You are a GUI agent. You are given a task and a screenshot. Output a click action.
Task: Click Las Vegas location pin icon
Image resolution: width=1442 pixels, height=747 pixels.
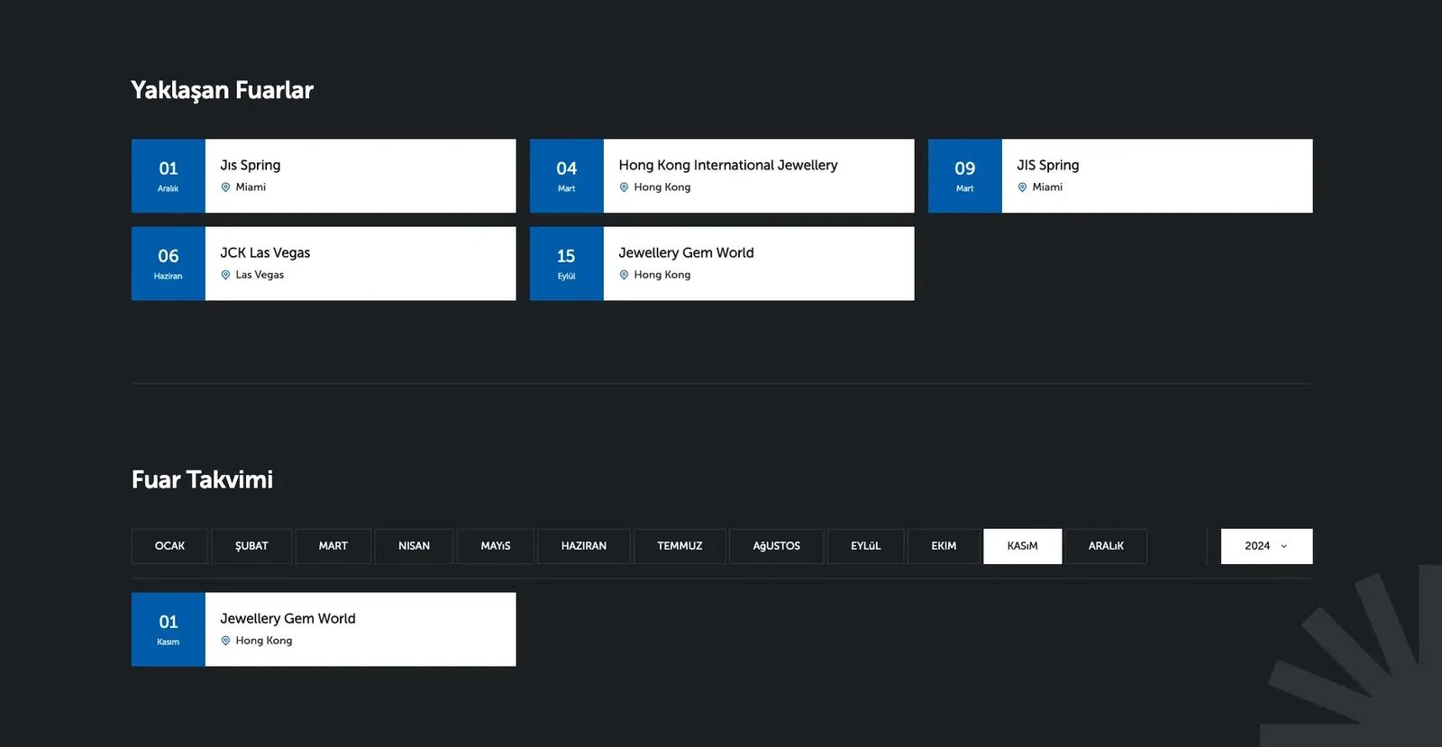click(x=225, y=275)
